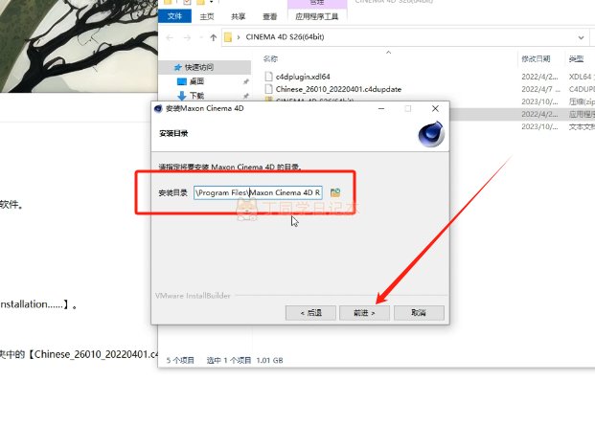Click the Explorer forward arrow button
The width and height of the screenshot is (595, 426).
tap(187, 37)
